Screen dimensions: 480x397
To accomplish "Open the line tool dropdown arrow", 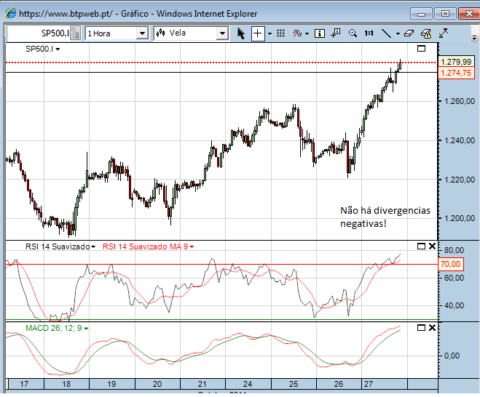I will coord(398,33).
